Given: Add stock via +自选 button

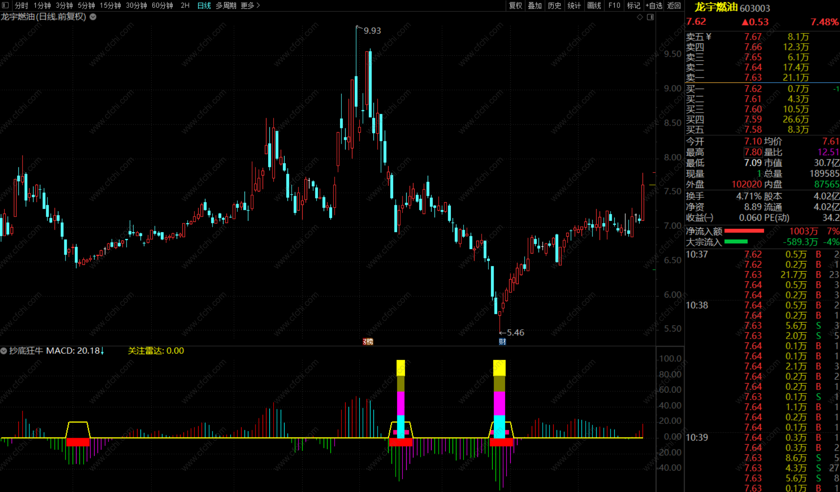Looking at the screenshot, I should (654, 5).
